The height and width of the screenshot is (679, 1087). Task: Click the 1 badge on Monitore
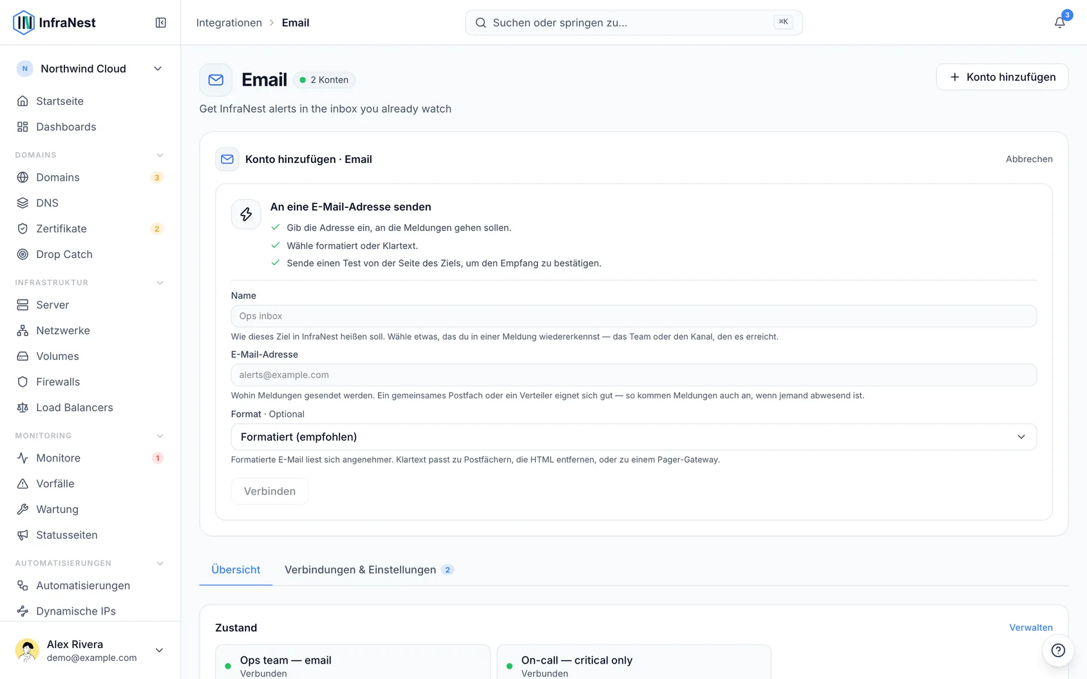157,458
